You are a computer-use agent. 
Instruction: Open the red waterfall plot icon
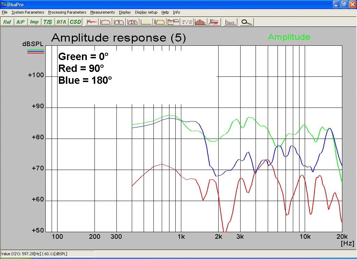(214, 22)
